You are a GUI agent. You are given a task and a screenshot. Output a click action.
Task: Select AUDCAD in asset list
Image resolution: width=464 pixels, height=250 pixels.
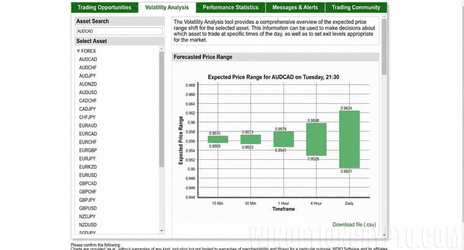88,59
